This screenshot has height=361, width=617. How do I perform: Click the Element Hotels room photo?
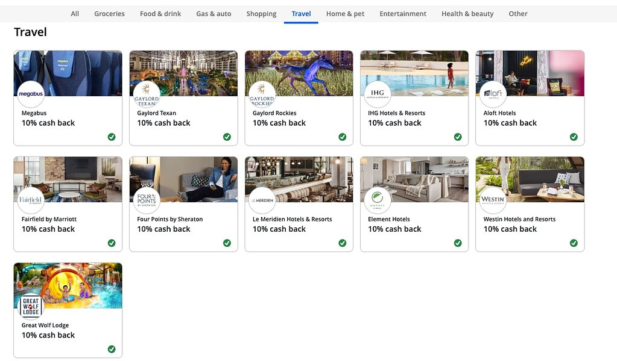422,177
